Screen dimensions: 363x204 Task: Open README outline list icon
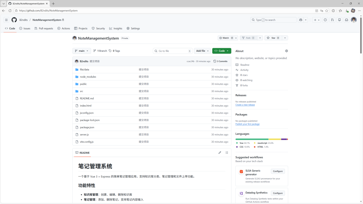[227, 153]
